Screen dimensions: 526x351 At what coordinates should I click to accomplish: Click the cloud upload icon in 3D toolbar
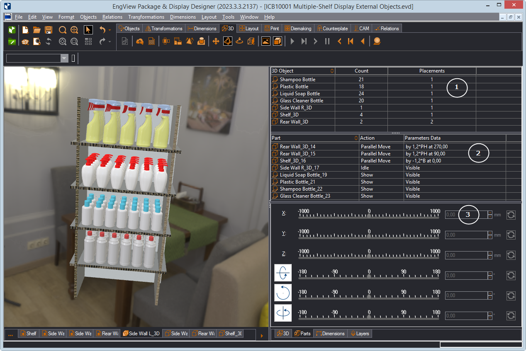[x=140, y=41]
